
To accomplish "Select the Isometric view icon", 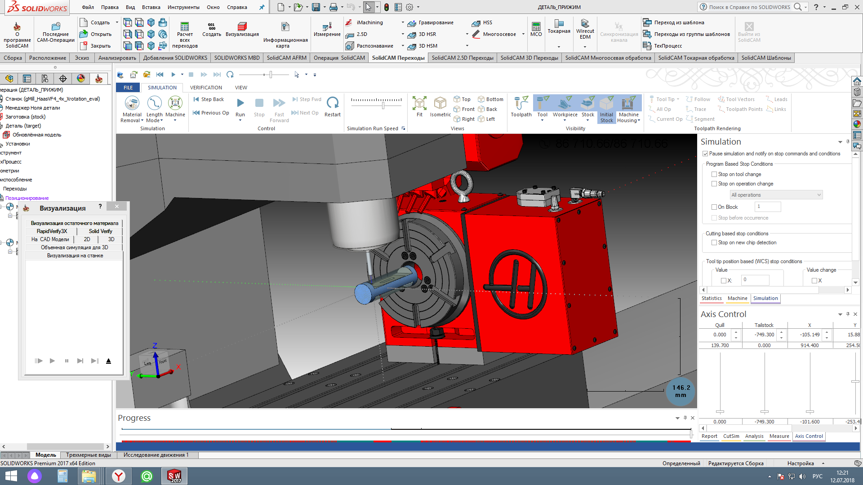I will coord(440,104).
